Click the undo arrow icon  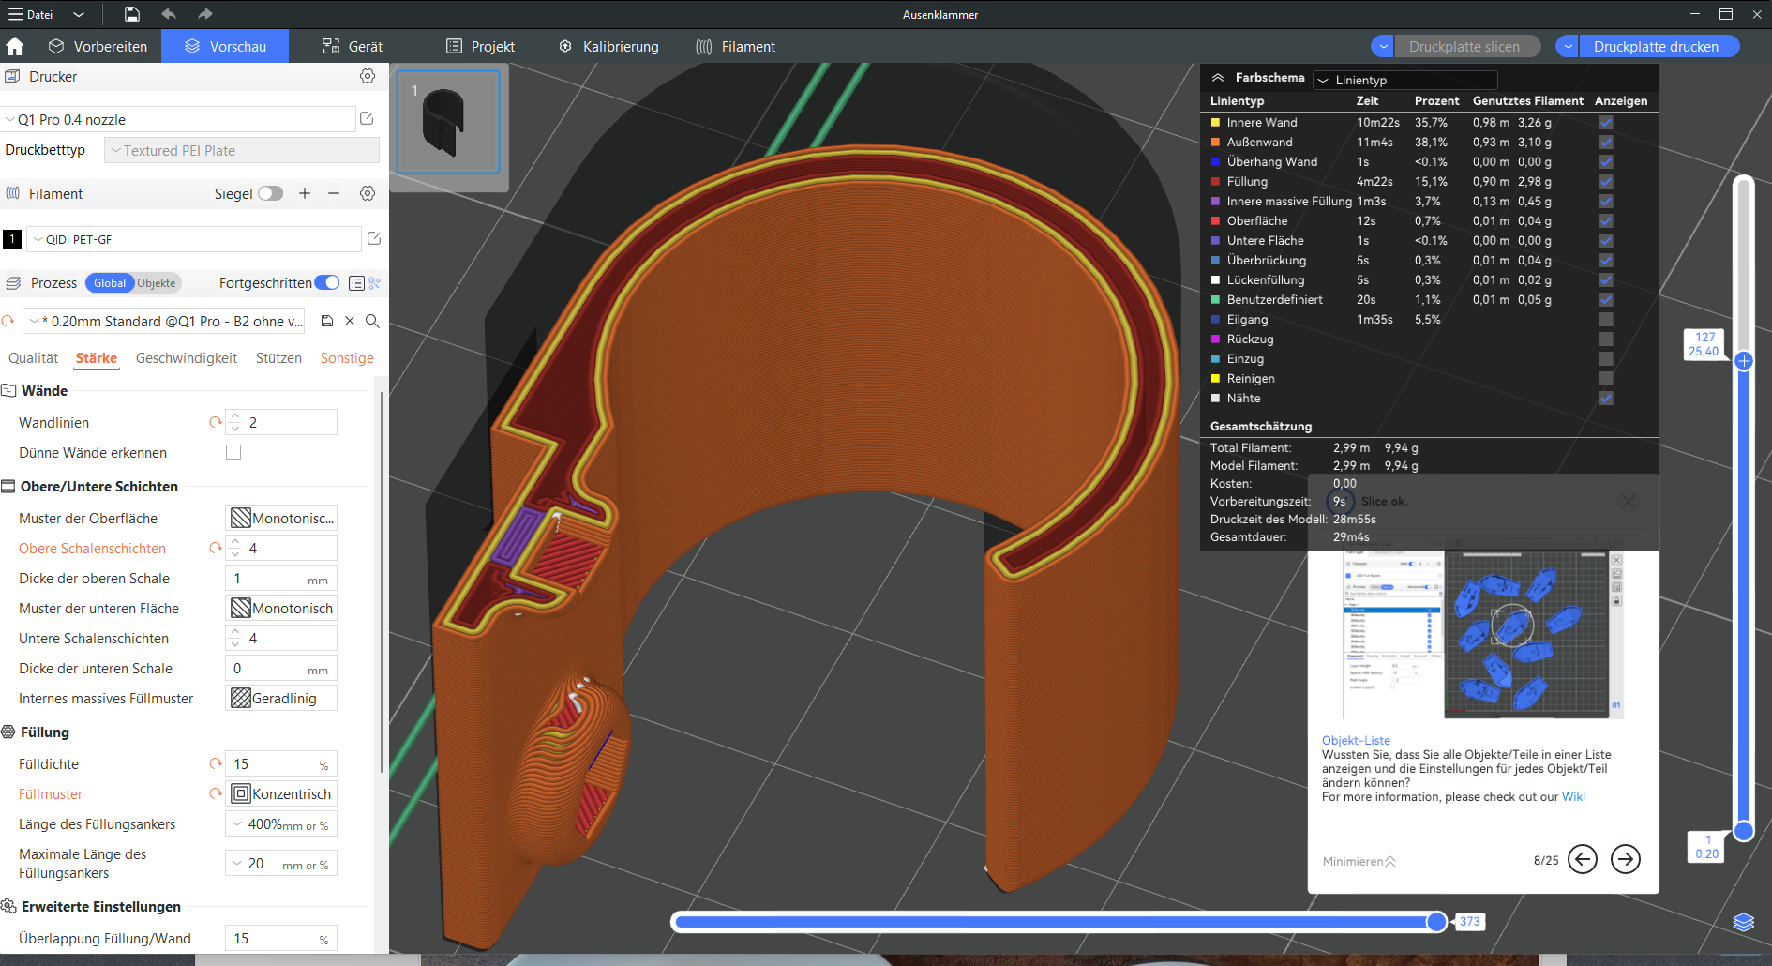pyautogui.click(x=169, y=14)
